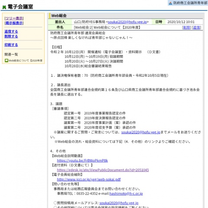This screenshot has height=208, width=208.
Task: Click sender email soukai2020@hofu.yeg.jp in header
Action: pos(127,22)
